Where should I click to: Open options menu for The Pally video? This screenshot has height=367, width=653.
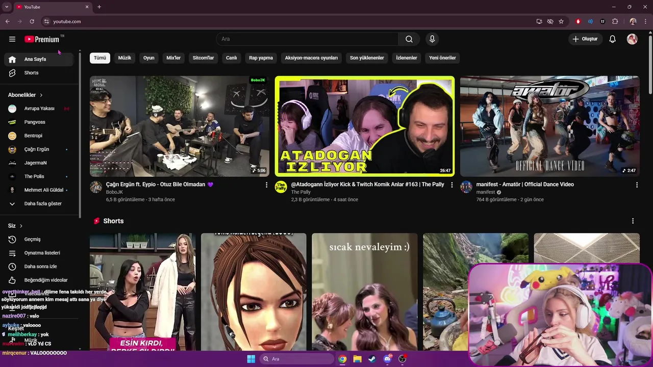click(x=451, y=185)
